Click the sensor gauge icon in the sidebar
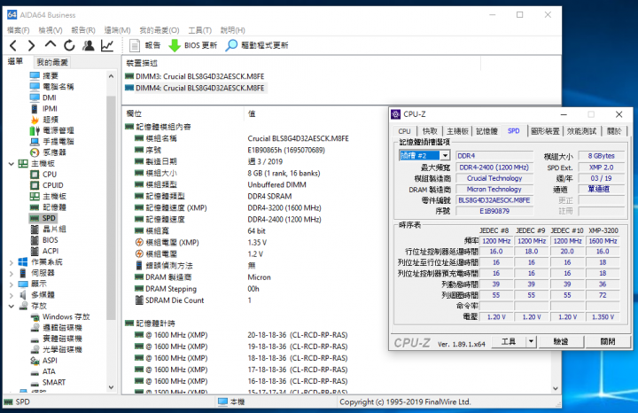638x413 pixels. click(x=35, y=152)
